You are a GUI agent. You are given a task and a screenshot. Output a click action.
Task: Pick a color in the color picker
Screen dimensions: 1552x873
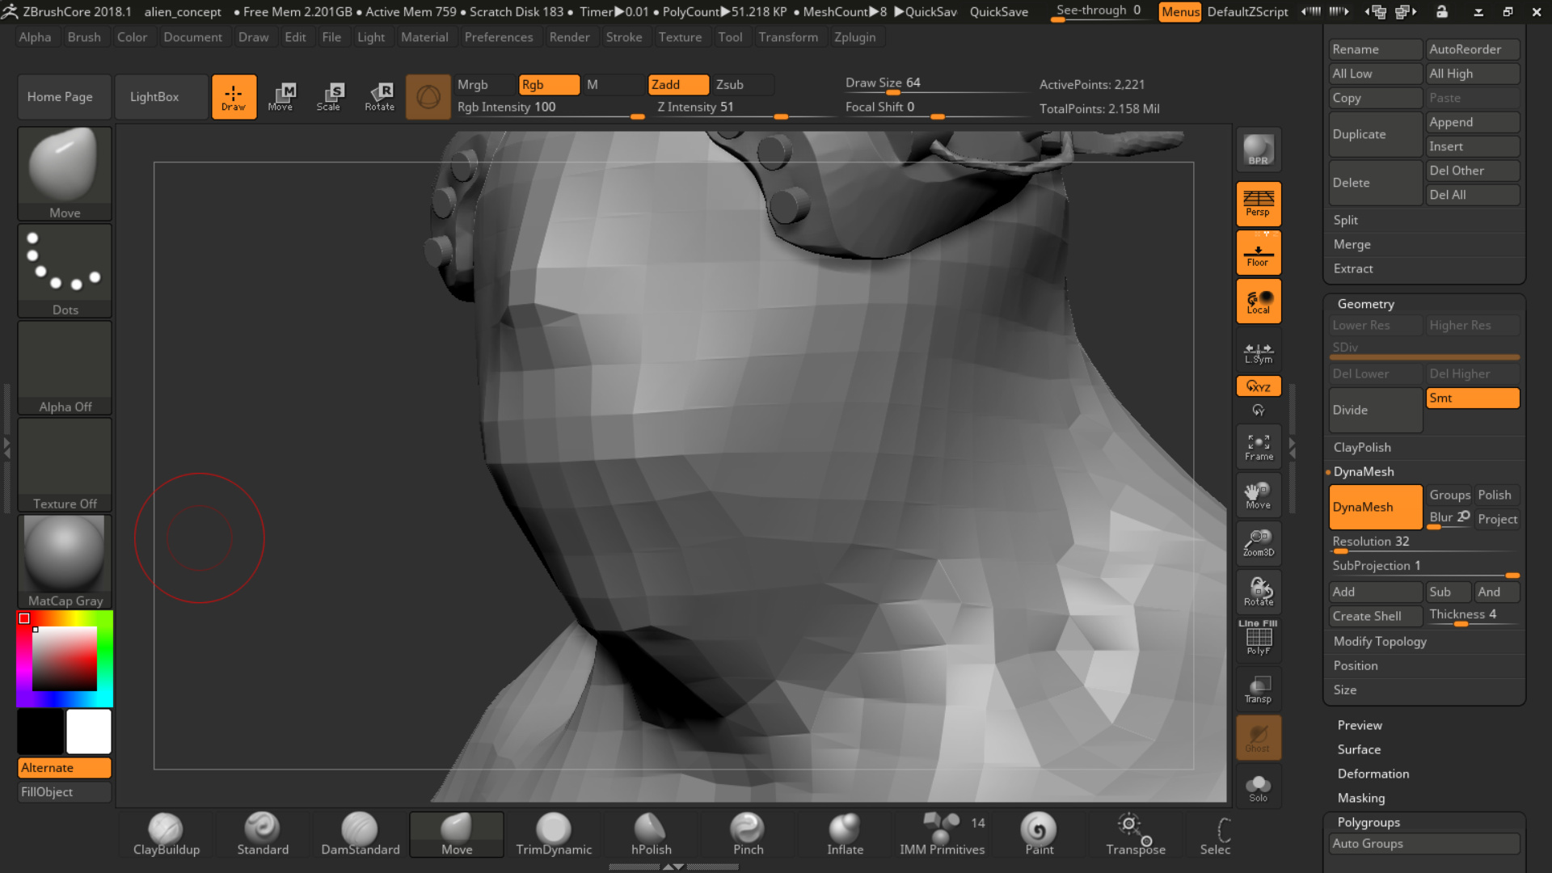click(x=65, y=659)
